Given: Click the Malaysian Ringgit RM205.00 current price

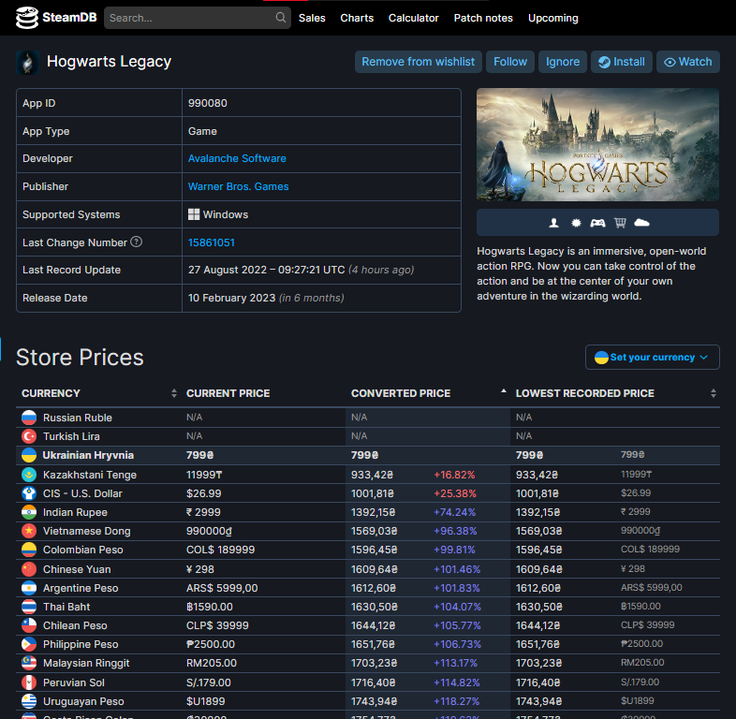Looking at the screenshot, I should (212, 663).
